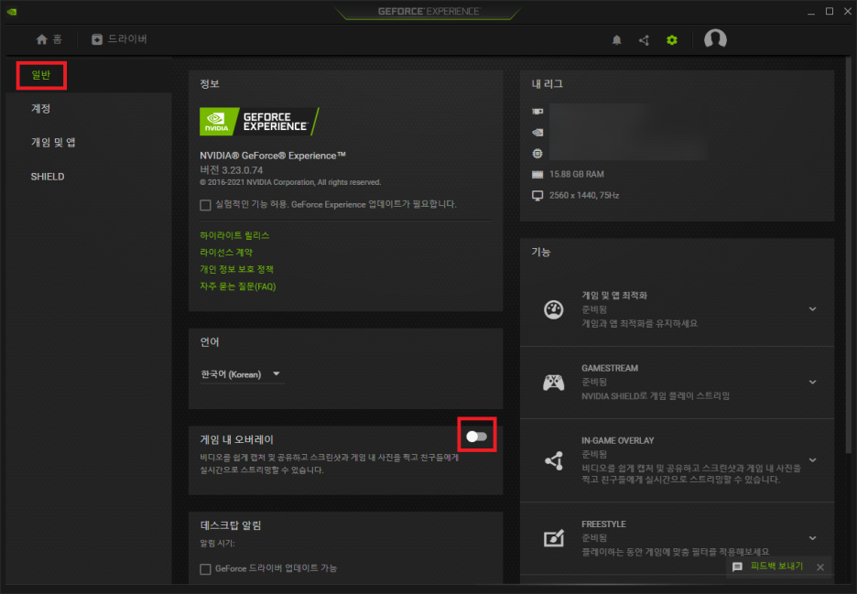Enable the experimental features checkbox
This screenshot has width=857, height=594.
point(205,205)
